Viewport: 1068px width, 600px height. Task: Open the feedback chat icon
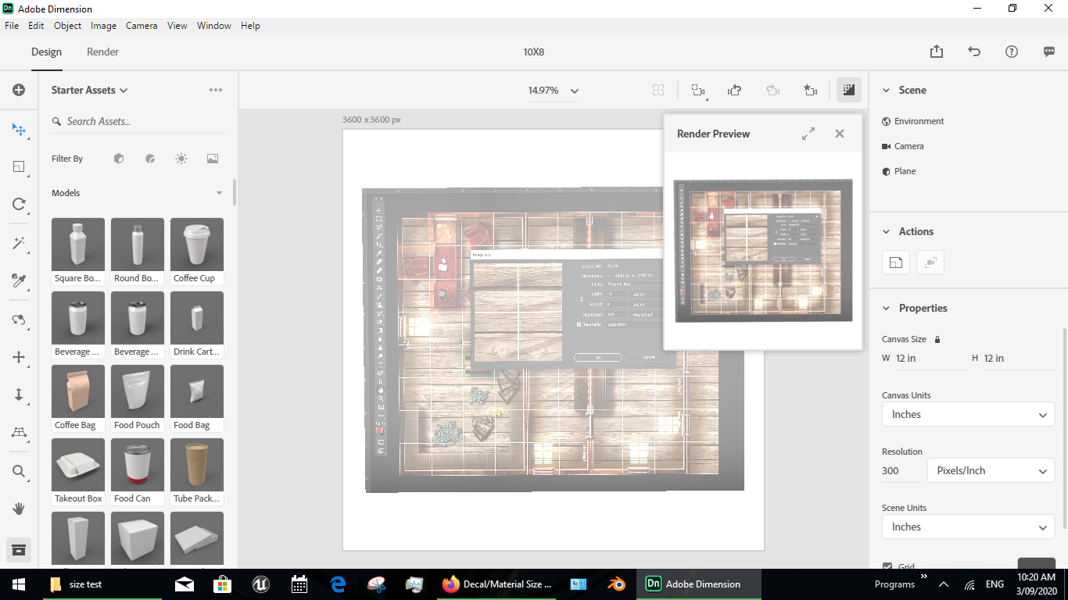pos(1049,52)
